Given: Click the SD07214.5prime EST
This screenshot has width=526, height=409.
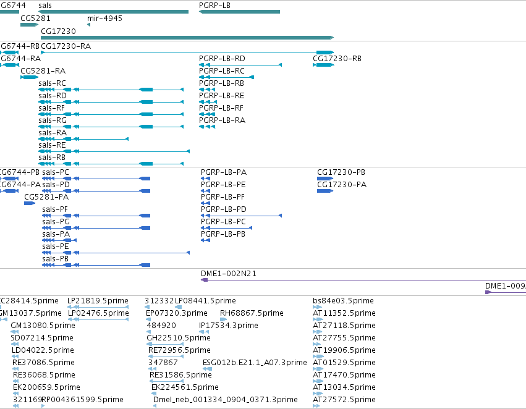Looking at the screenshot, I should [x=15, y=344].
